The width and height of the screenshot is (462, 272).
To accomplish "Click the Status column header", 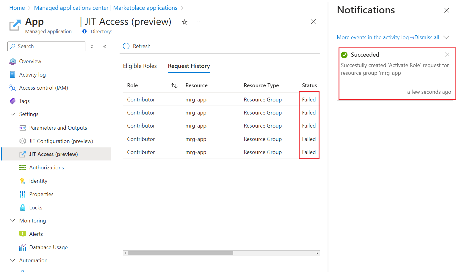I will tap(309, 85).
